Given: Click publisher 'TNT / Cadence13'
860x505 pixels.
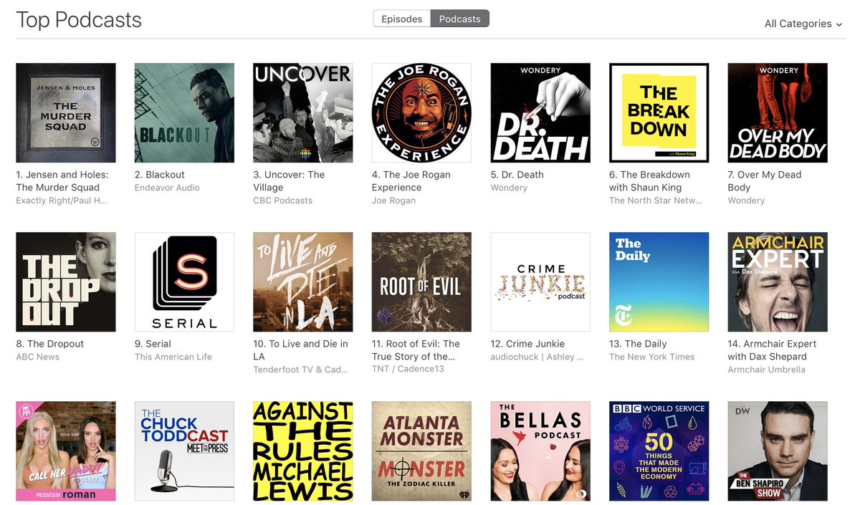Looking at the screenshot, I should [x=408, y=370].
